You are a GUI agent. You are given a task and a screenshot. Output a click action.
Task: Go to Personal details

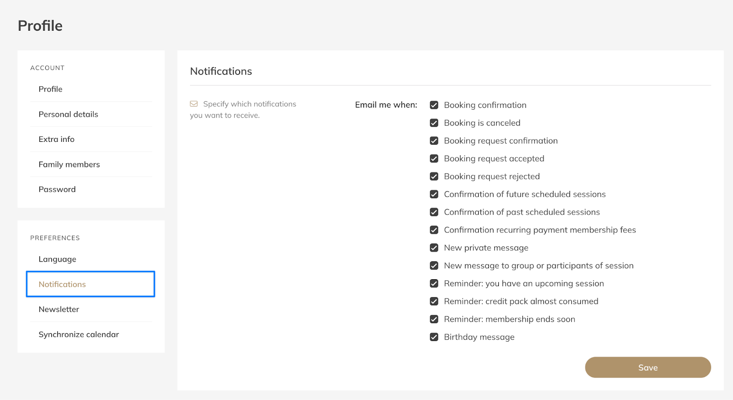[x=68, y=114]
